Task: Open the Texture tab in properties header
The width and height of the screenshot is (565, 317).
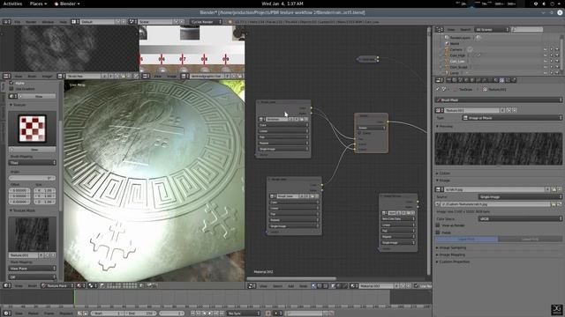Action: (501, 80)
